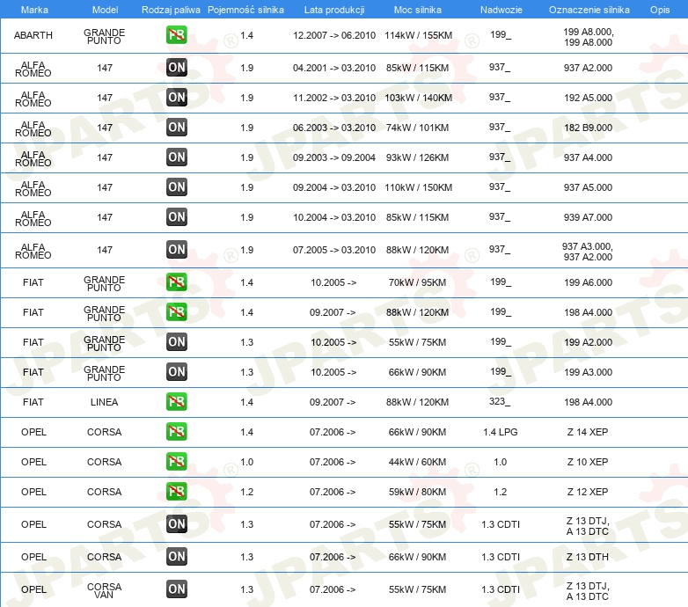The image size is (688, 607).
Task: Click the PB petrol icon in the Fiat Linea row
Action: click(177, 401)
